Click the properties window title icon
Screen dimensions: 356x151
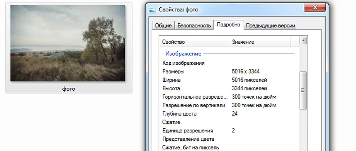(153, 10)
